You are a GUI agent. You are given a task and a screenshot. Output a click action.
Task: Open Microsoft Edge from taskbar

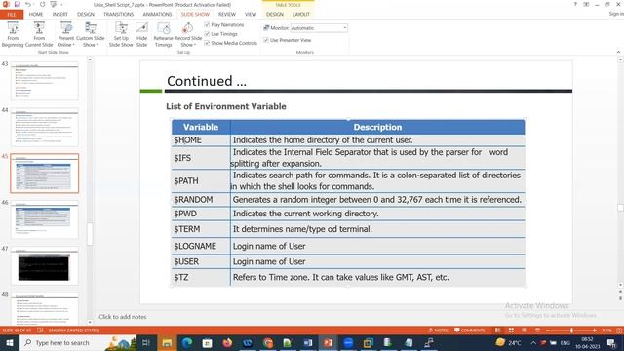(x=187, y=342)
